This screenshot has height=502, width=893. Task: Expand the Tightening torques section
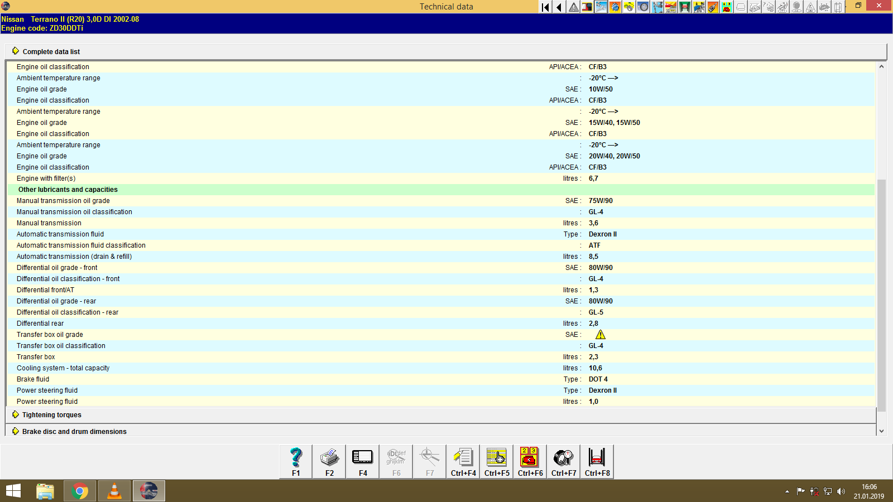point(51,414)
